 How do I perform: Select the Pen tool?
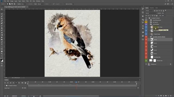[2, 42]
